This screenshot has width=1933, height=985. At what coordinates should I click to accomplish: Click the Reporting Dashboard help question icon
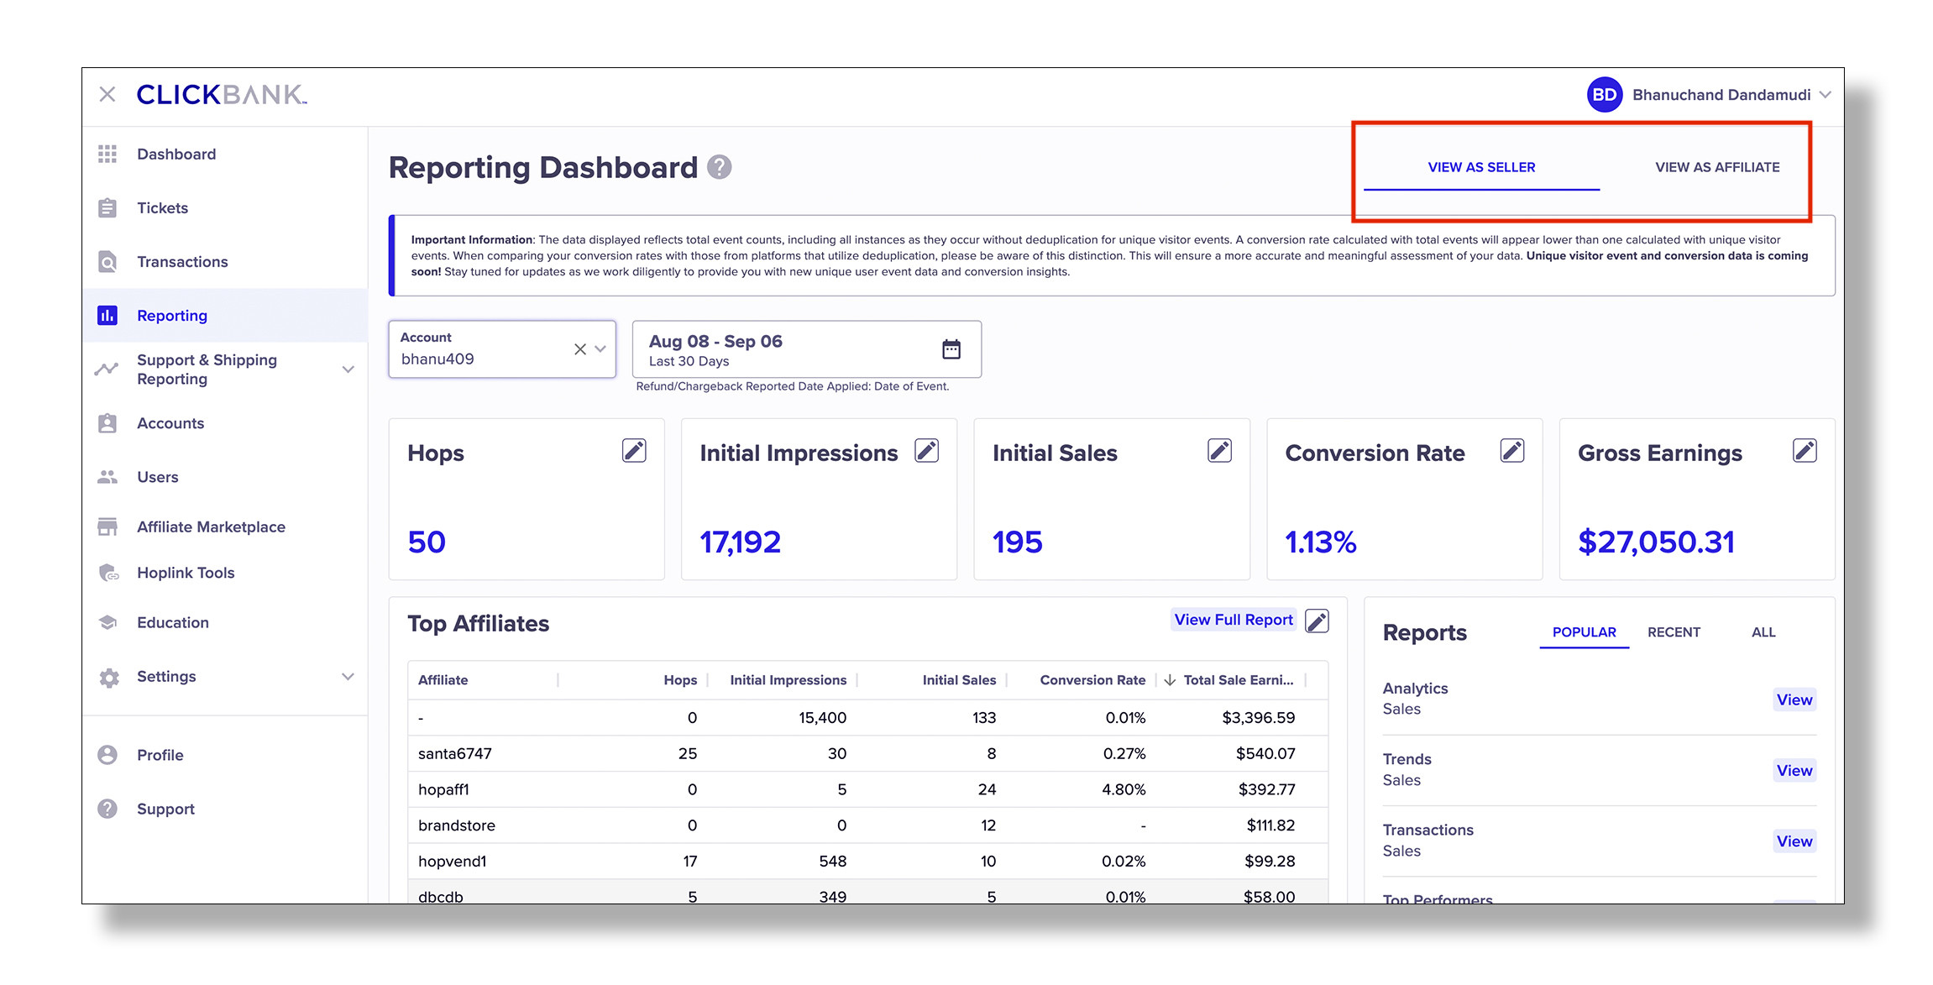[719, 168]
